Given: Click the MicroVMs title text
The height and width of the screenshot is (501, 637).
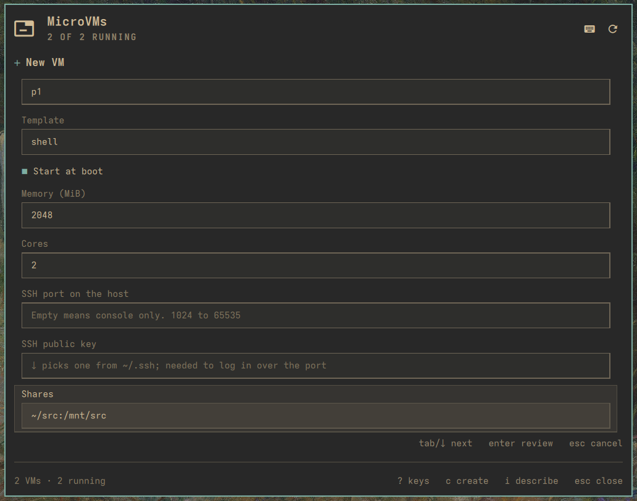Looking at the screenshot, I should 77,22.
